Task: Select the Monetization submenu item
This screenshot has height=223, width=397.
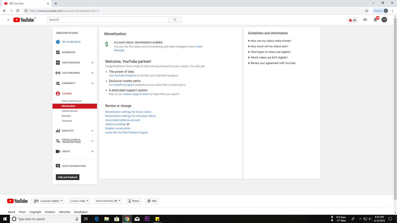Action: (x=74, y=106)
